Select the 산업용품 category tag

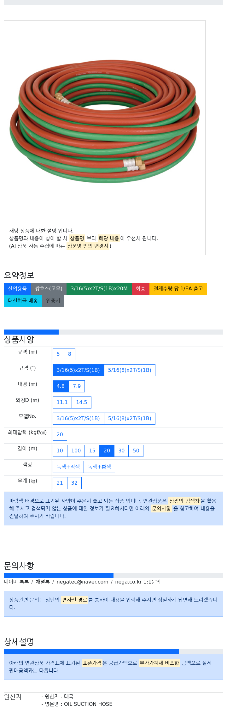(17, 289)
